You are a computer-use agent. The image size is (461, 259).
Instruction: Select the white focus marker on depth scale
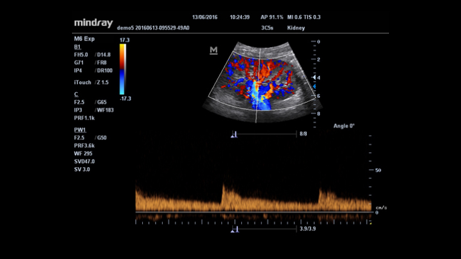[x=313, y=78]
